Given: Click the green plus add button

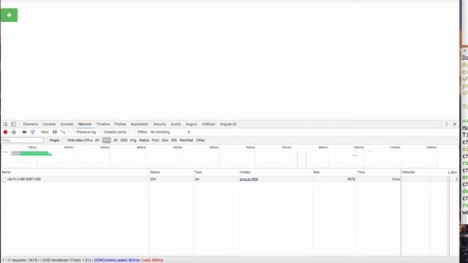Looking at the screenshot, I should click(10, 15).
